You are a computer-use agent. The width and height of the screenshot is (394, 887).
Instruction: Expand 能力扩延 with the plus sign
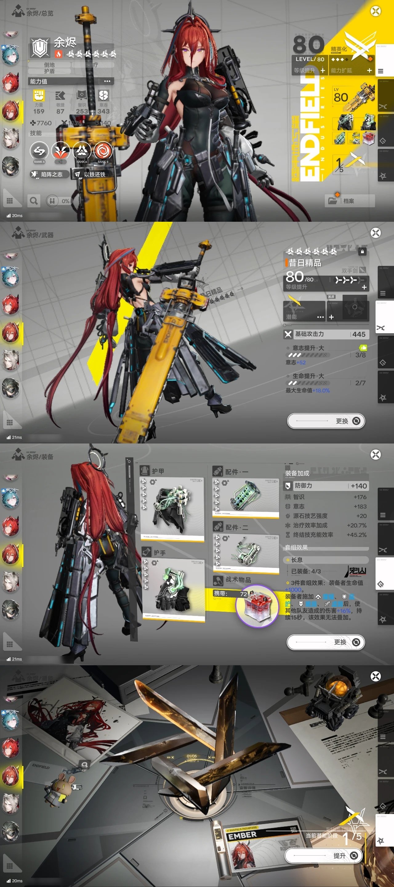(x=369, y=70)
